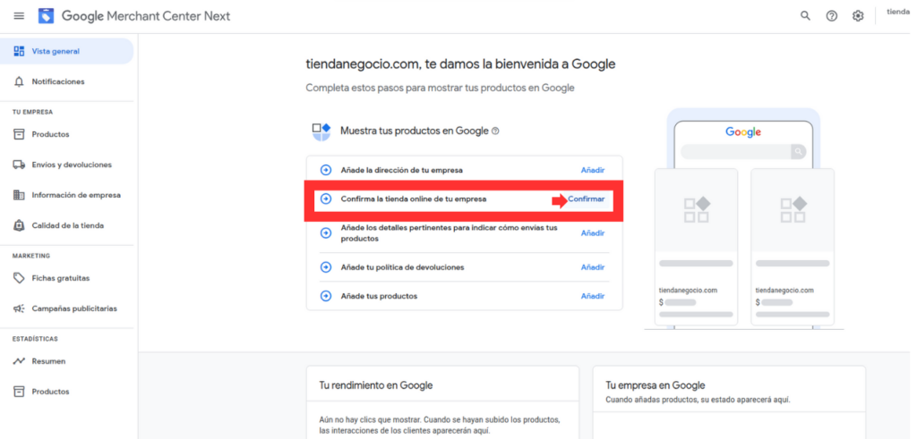The height and width of the screenshot is (439, 917).
Task: Click the Resumen trend line icon
Action: [x=20, y=361]
